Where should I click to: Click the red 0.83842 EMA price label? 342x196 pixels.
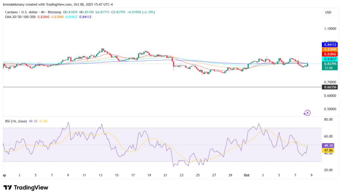(330, 54)
